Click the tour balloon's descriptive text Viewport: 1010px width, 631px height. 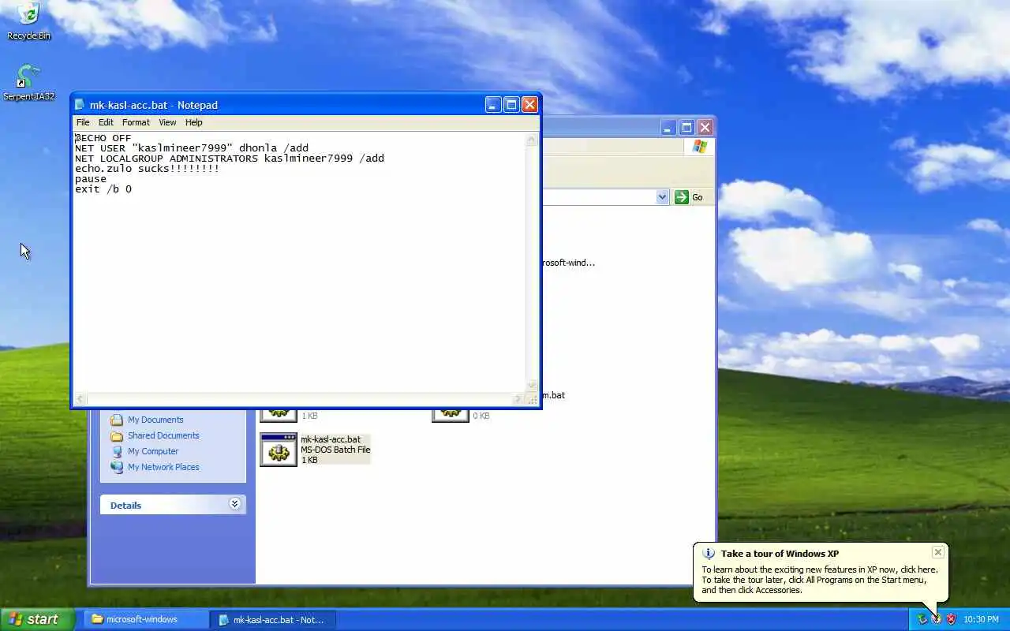819,580
